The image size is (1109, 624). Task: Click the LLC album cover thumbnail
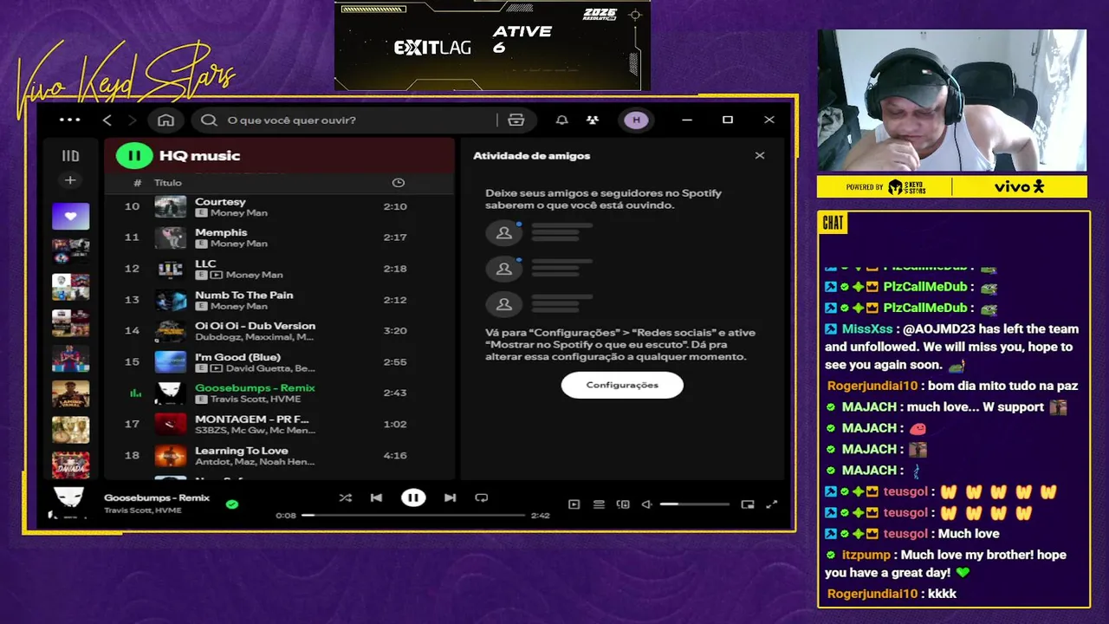(x=171, y=269)
